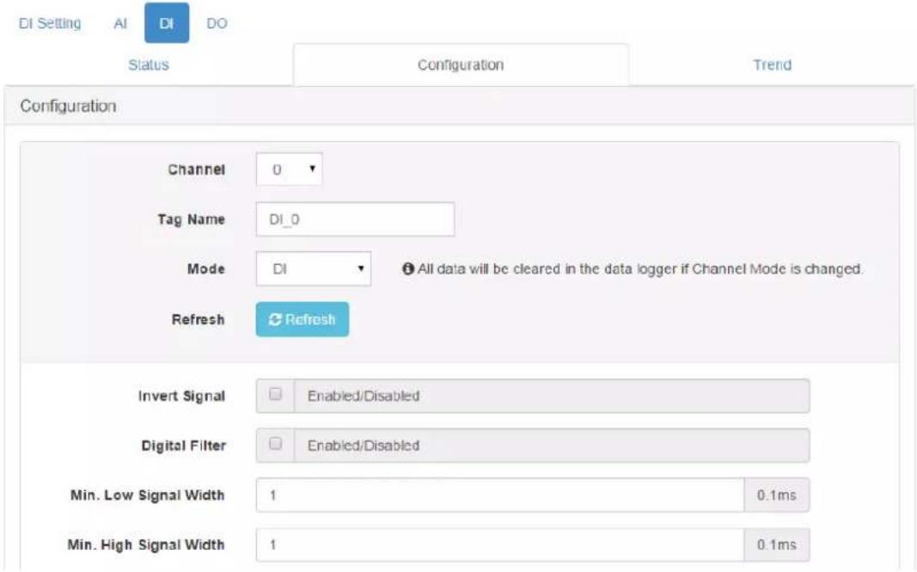Click the Configuration panel heading text
The width and height of the screenshot is (917, 572).
click(68, 106)
